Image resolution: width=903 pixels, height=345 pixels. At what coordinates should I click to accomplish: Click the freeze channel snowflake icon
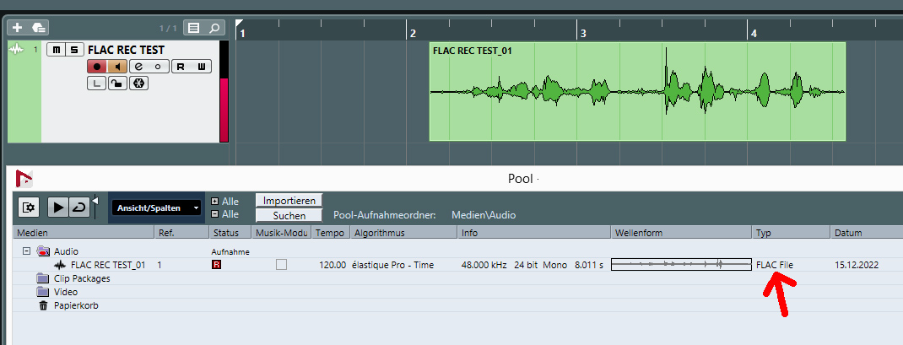coord(138,83)
